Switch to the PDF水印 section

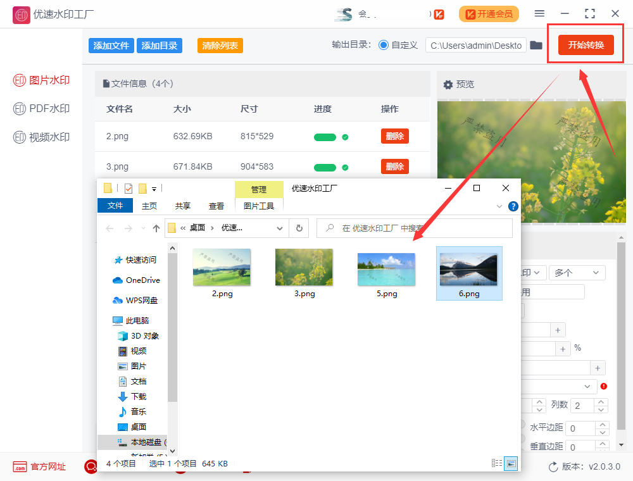[x=42, y=109]
